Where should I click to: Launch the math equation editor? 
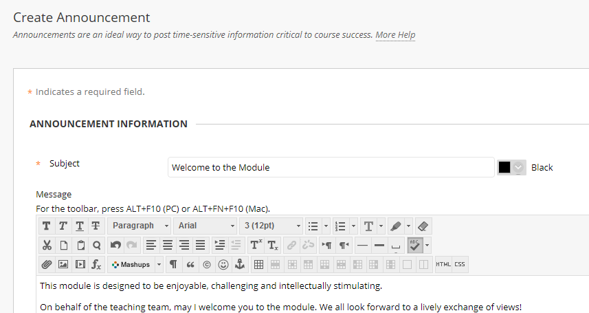pos(96,264)
